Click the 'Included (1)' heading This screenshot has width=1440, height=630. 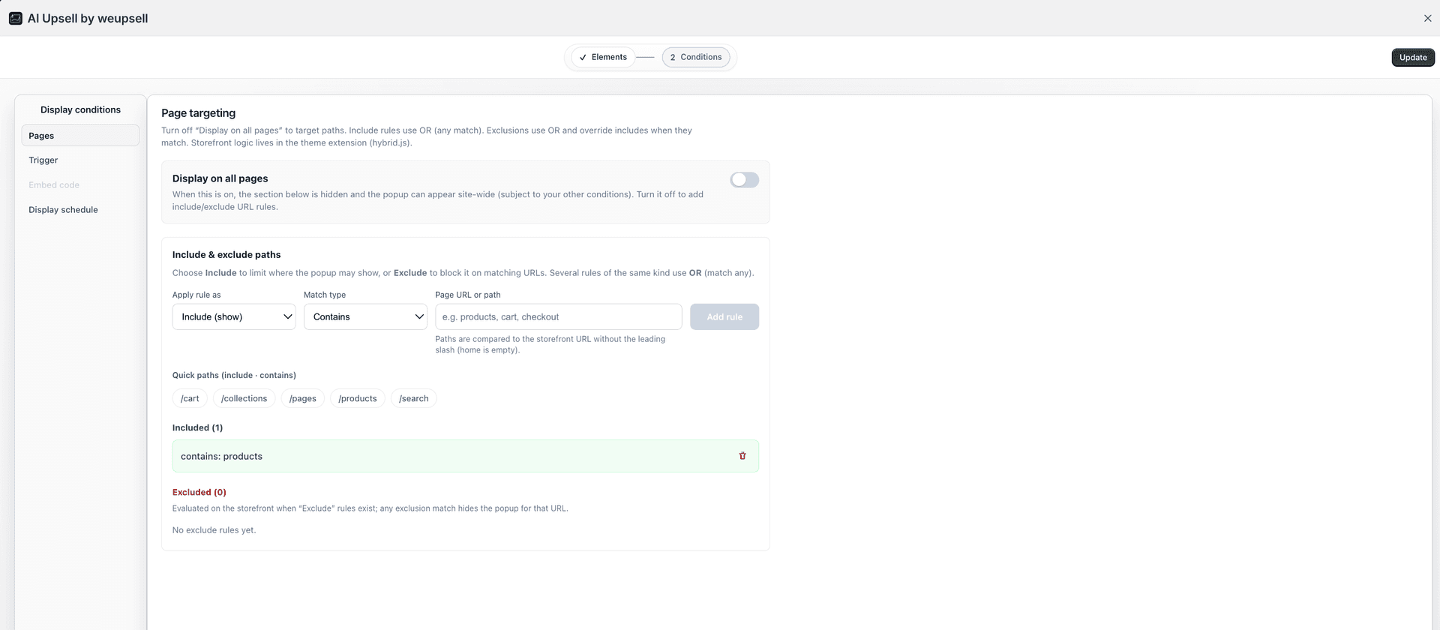tap(197, 427)
